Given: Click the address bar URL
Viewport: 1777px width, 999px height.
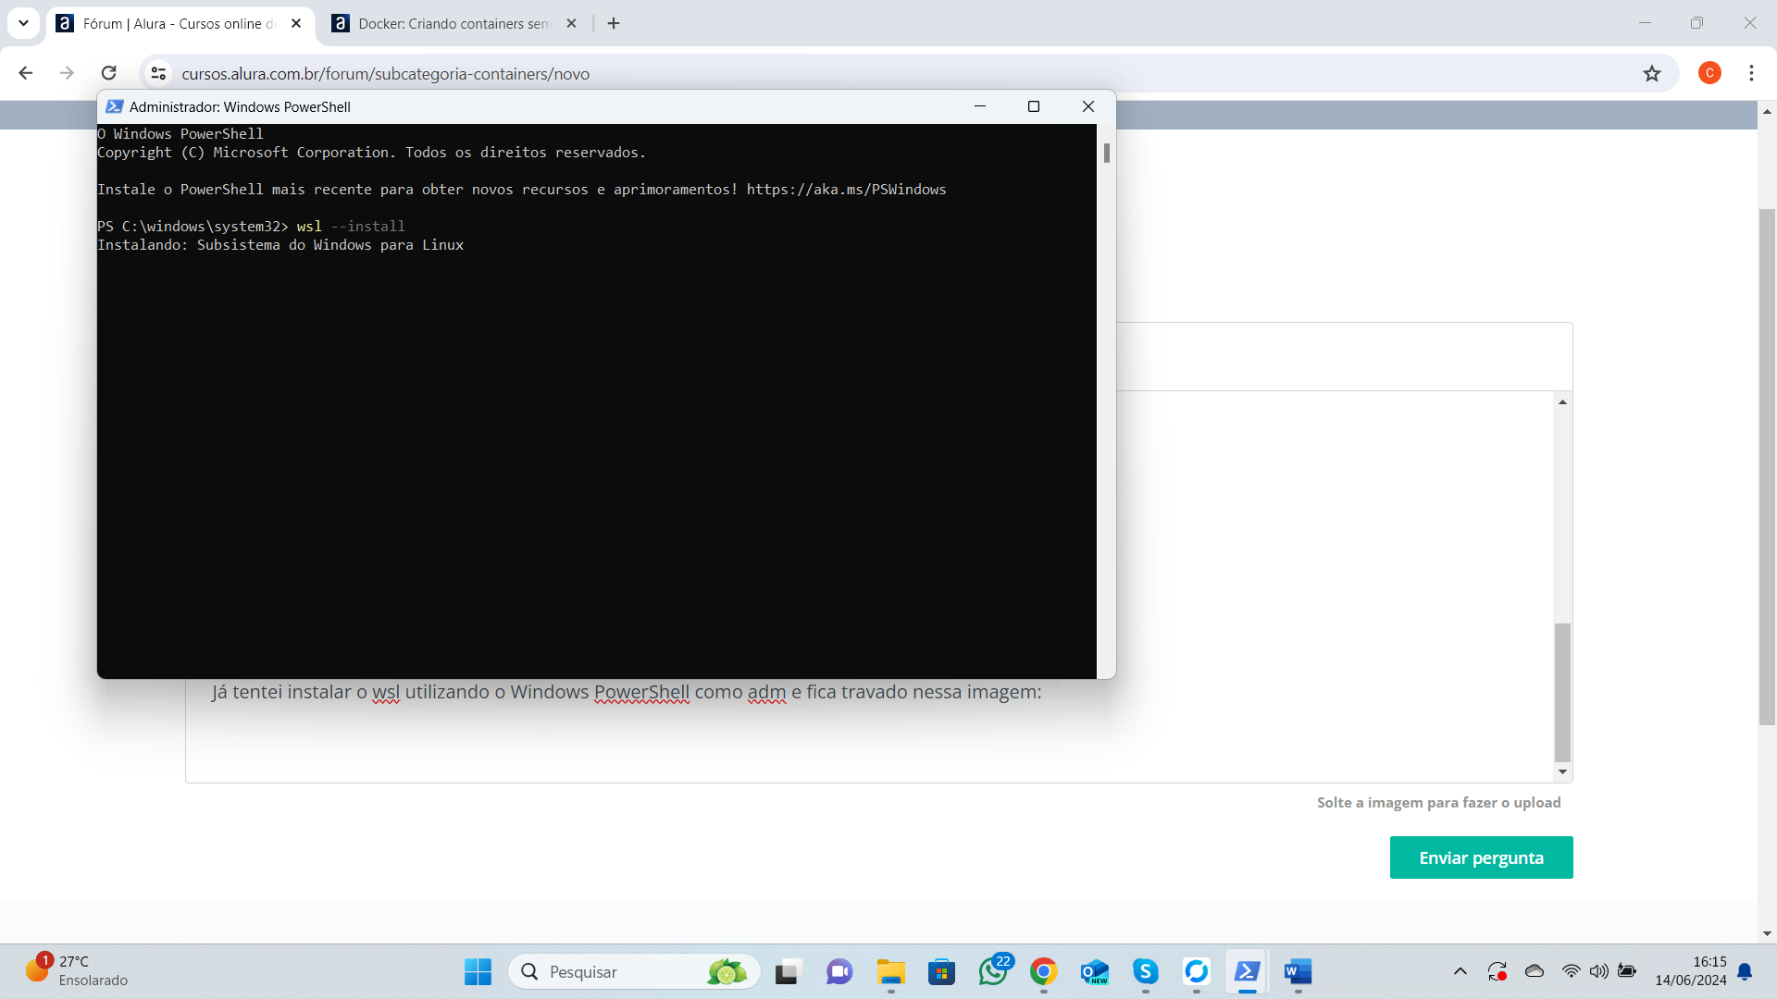Looking at the screenshot, I should (x=385, y=74).
